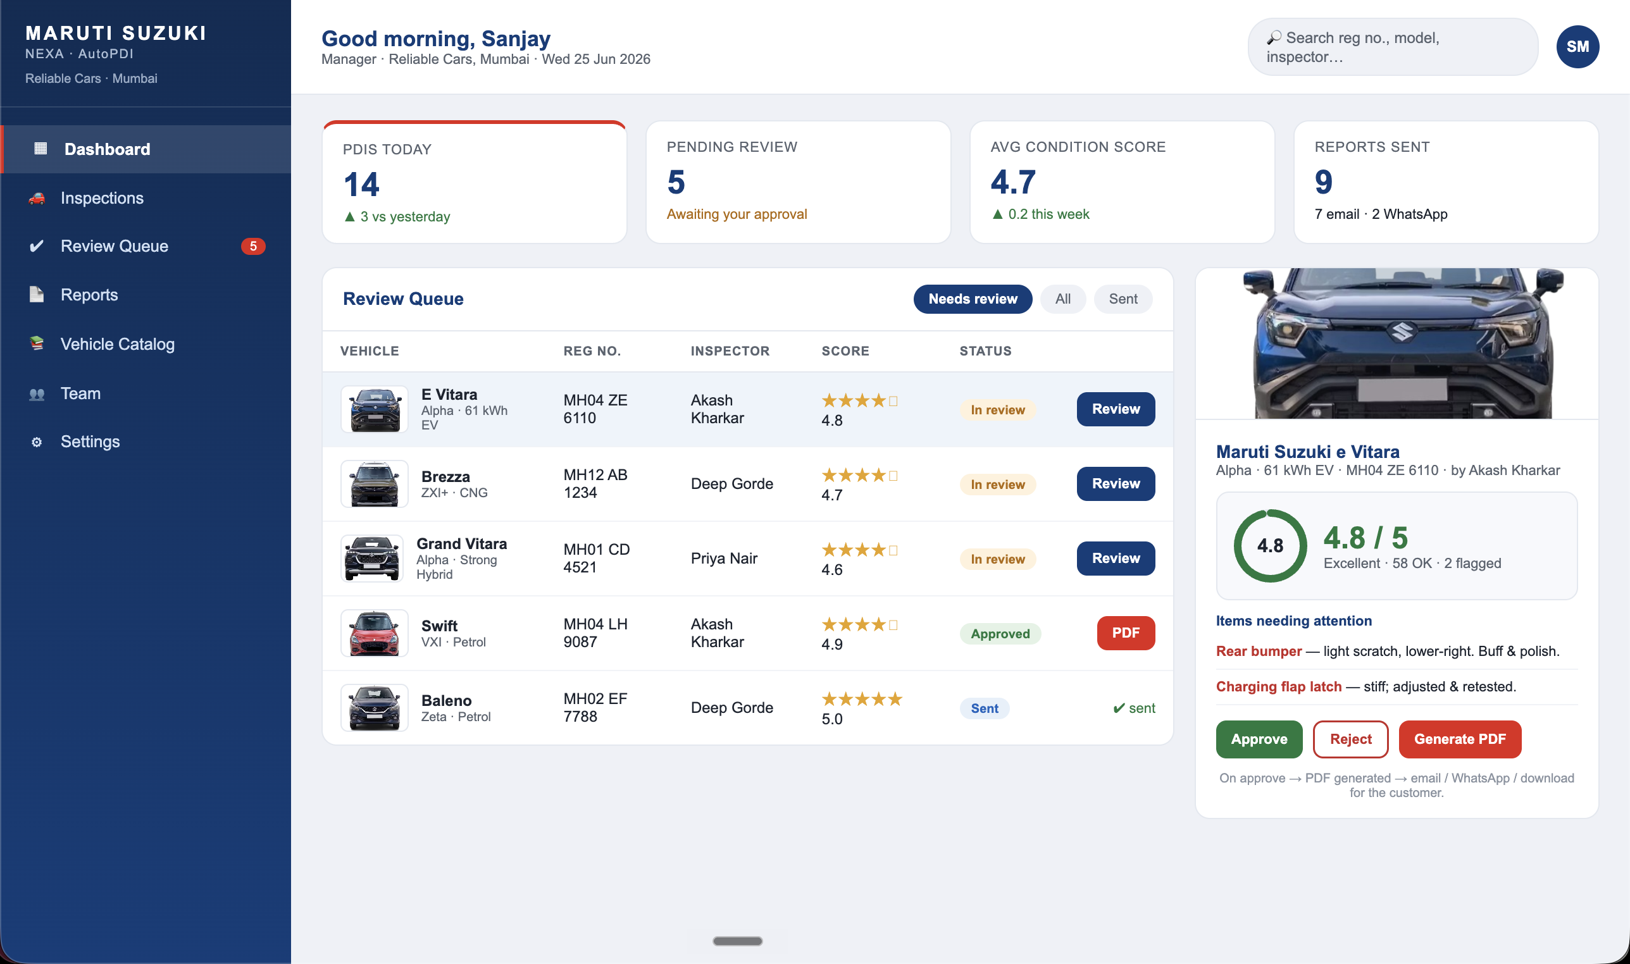Click the Avg Condition Score card

click(x=1122, y=183)
